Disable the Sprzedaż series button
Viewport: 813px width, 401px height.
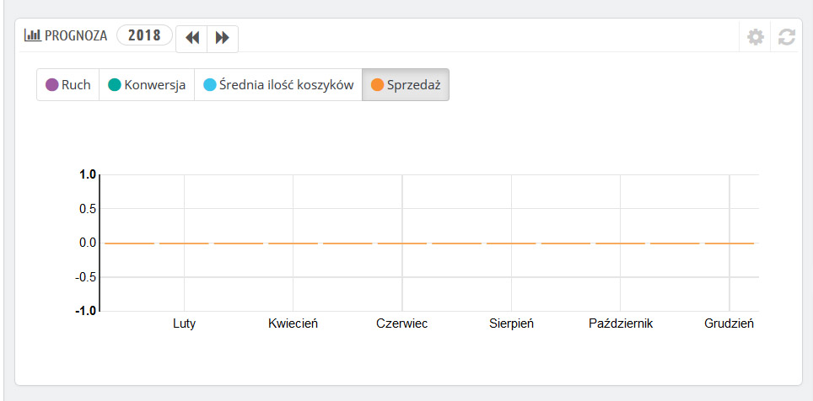pos(406,85)
